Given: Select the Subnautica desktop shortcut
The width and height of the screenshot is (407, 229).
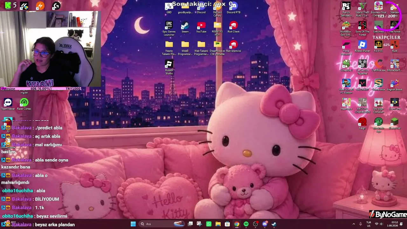Looking at the screenshot, I should 378,85.
